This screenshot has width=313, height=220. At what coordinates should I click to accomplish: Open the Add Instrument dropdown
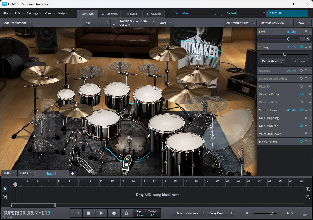click(x=17, y=23)
